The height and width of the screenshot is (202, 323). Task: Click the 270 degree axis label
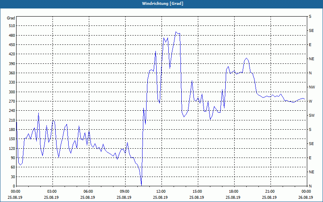(12, 101)
